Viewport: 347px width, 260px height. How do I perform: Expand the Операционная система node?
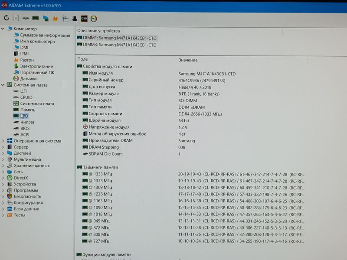(x=3, y=140)
